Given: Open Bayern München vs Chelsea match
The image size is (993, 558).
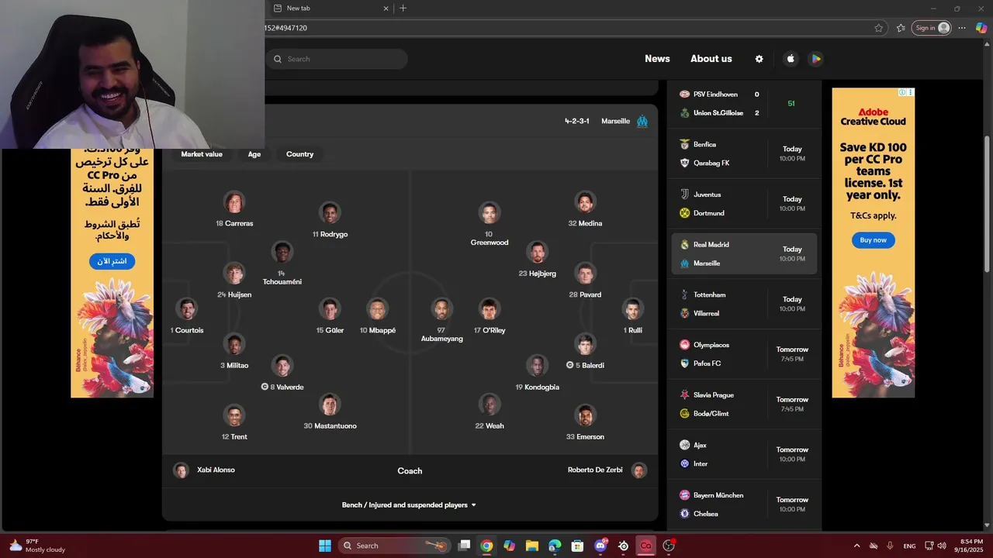Looking at the screenshot, I should [744, 505].
